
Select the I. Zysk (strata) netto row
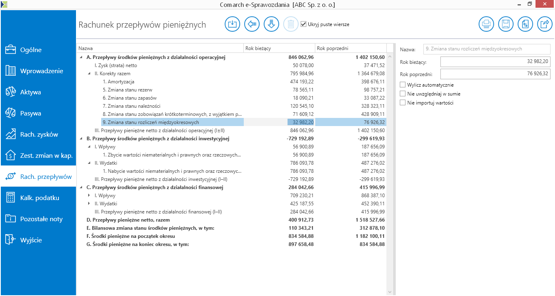tap(232, 65)
